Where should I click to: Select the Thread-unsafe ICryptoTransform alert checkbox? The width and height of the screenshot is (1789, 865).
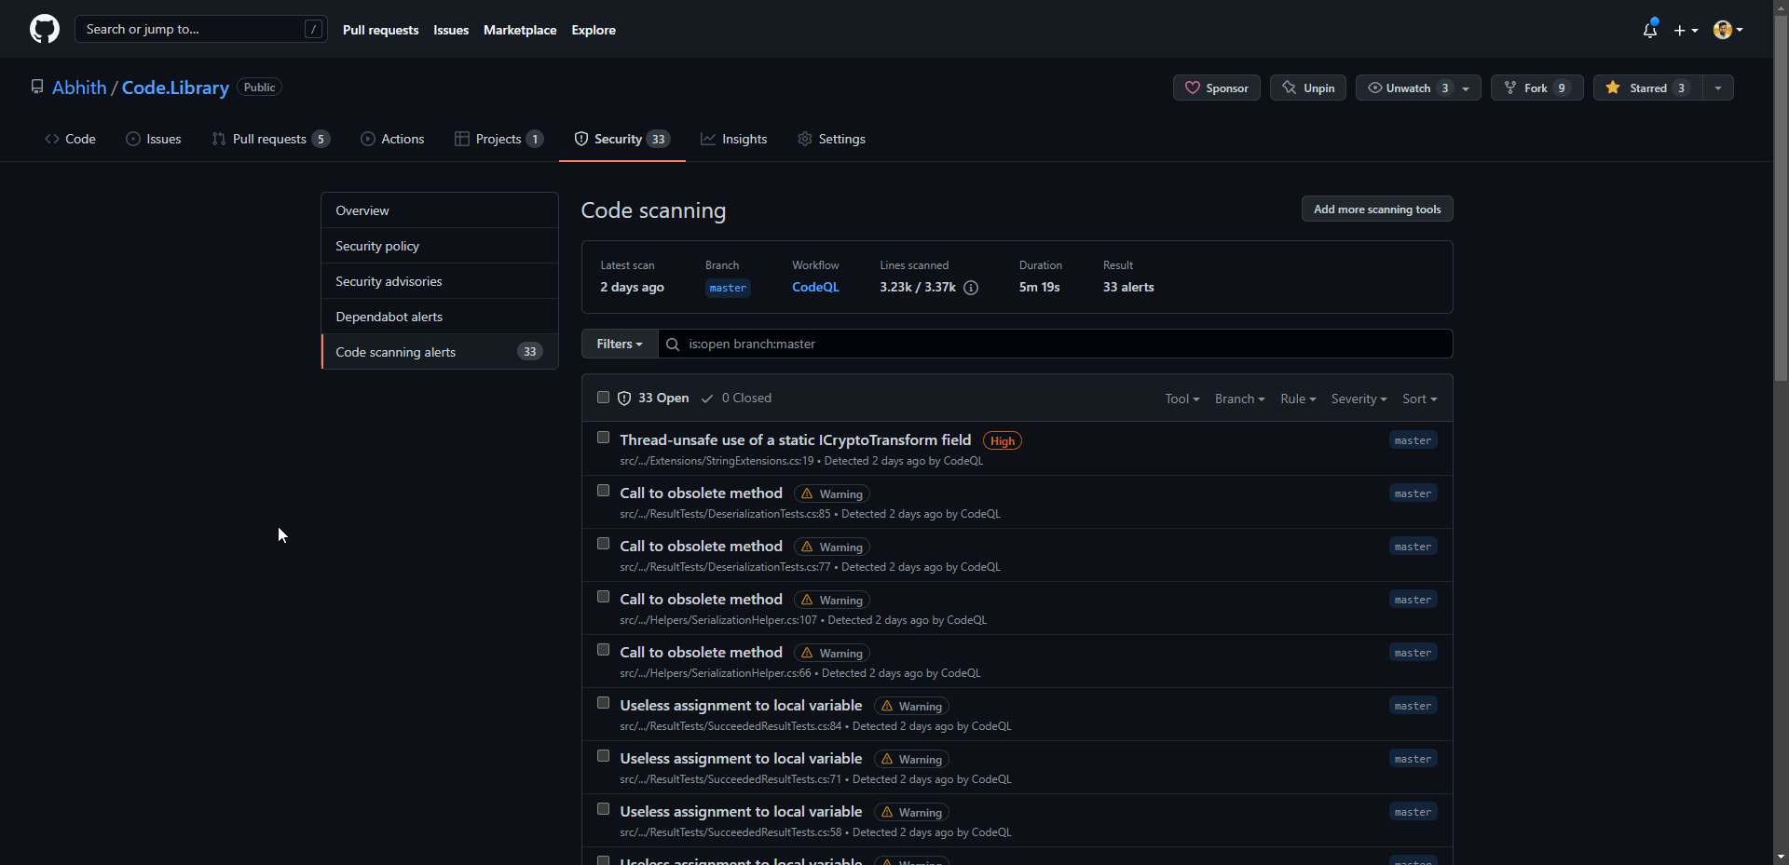pos(603,438)
